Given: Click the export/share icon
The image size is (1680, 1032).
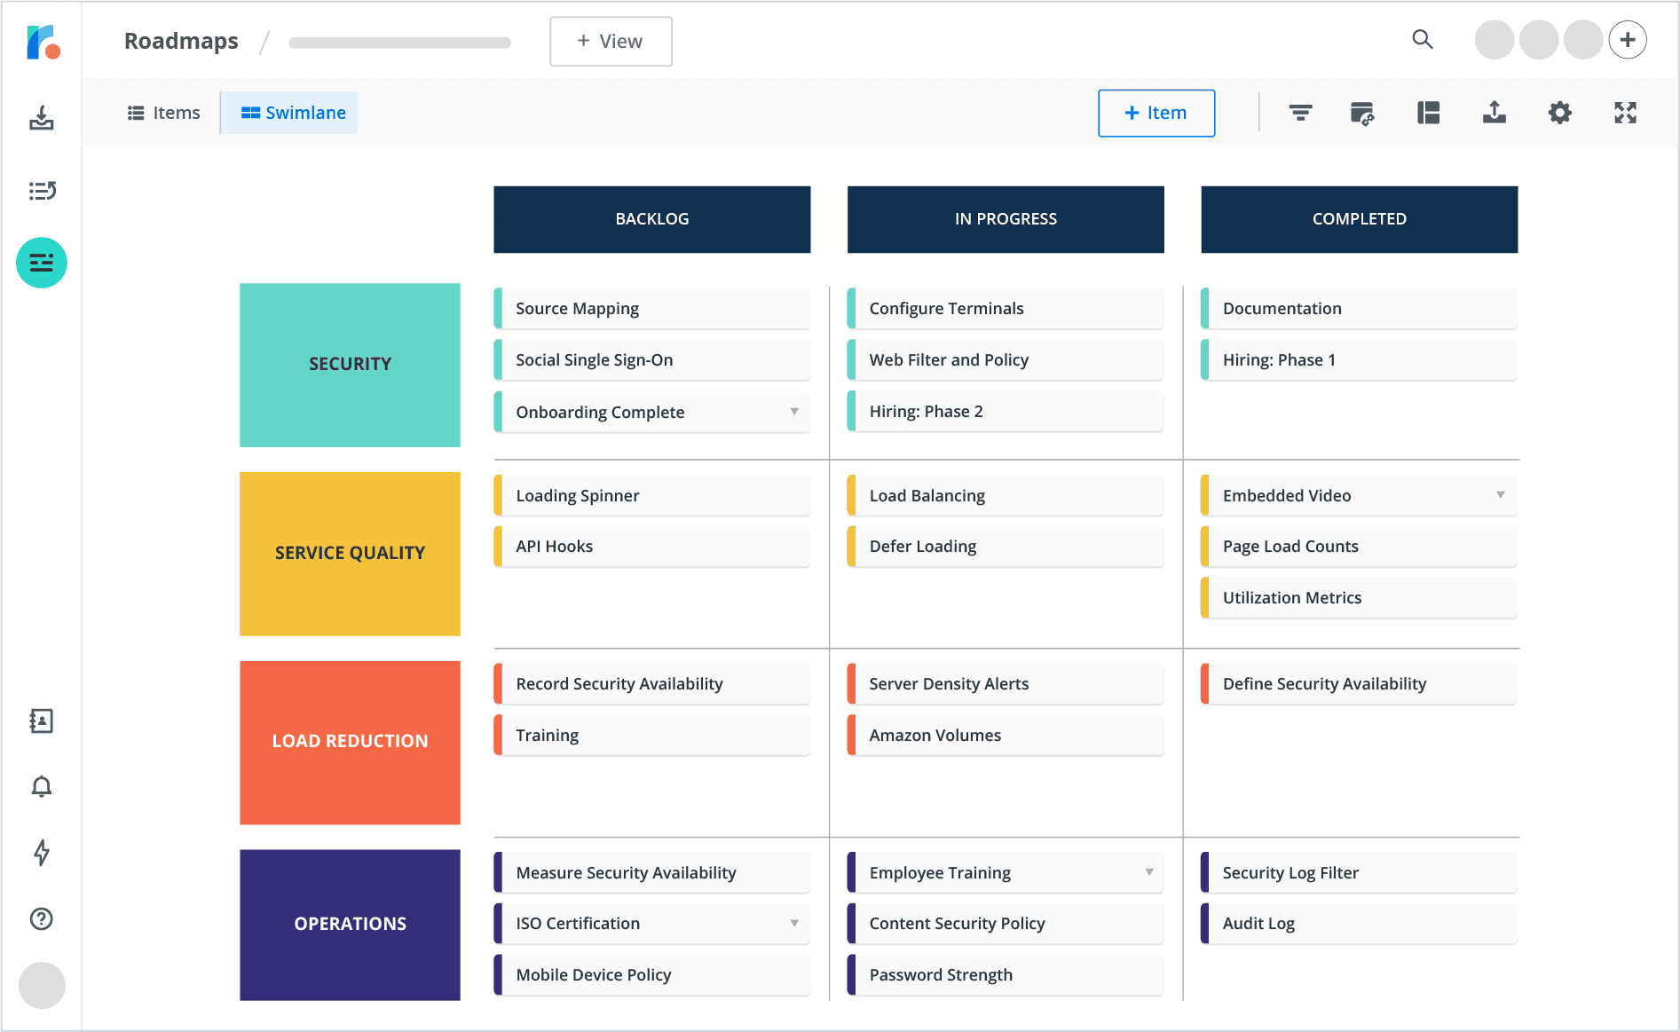Looking at the screenshot, I should click(1494, 113).
